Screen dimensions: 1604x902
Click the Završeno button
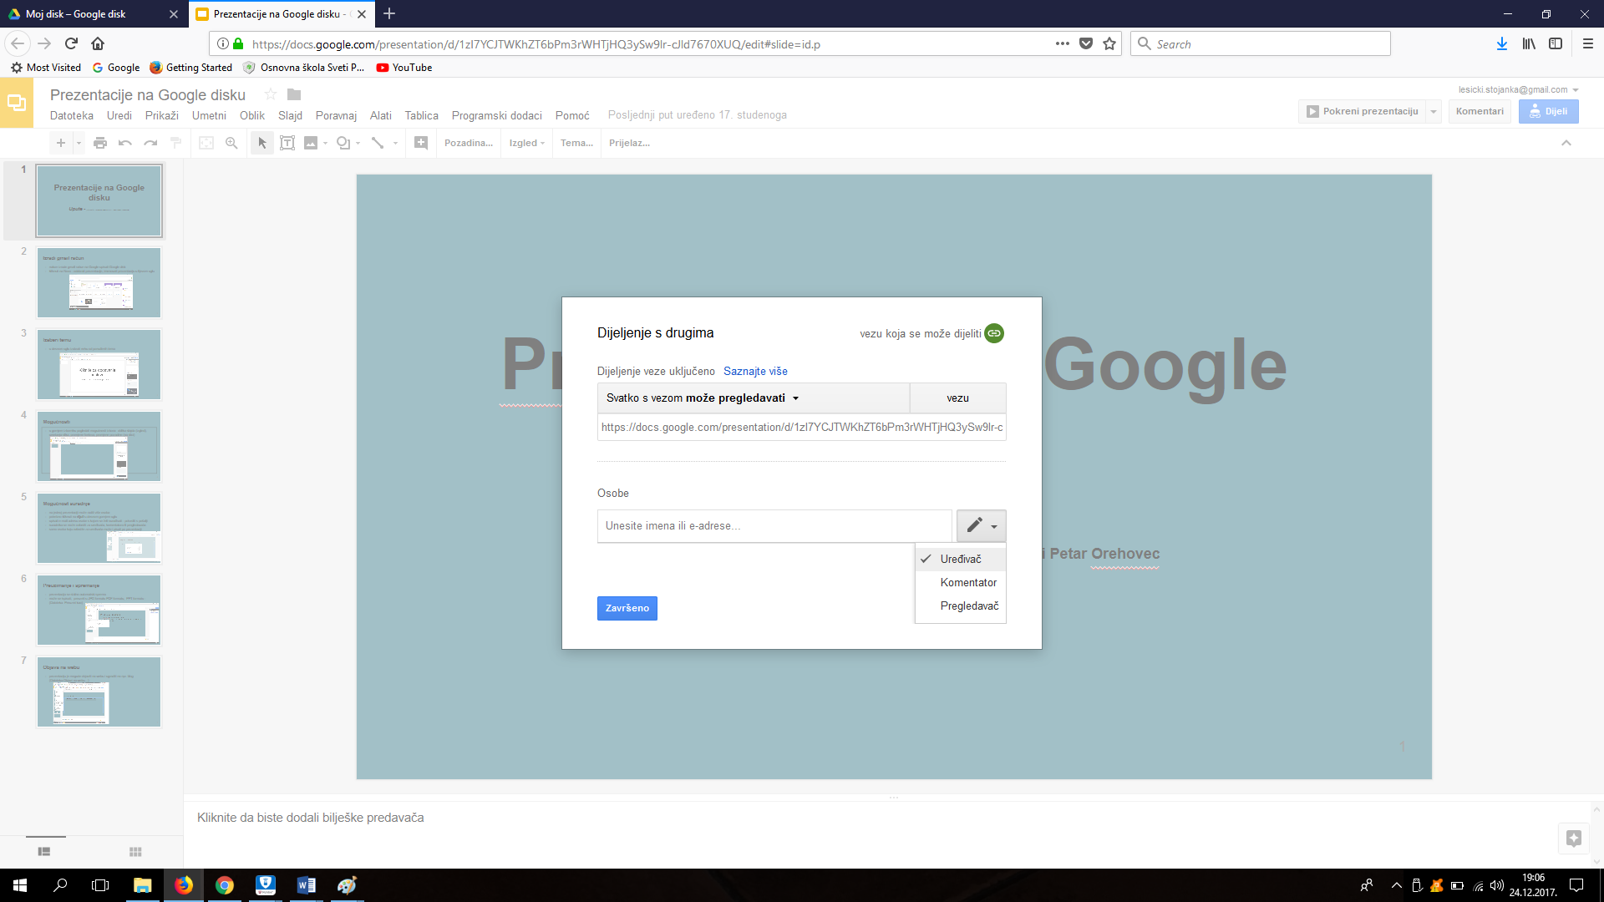point(627,608)
